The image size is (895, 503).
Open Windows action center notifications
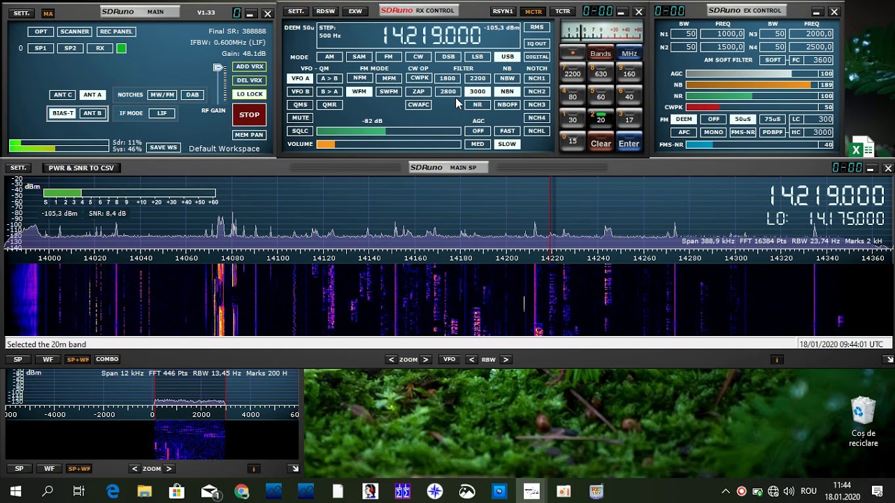pos(878,491)
